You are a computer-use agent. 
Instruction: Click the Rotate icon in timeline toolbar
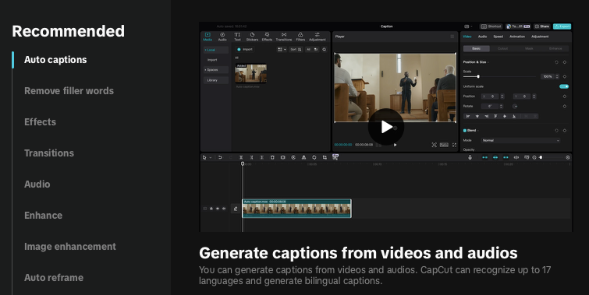314,157
